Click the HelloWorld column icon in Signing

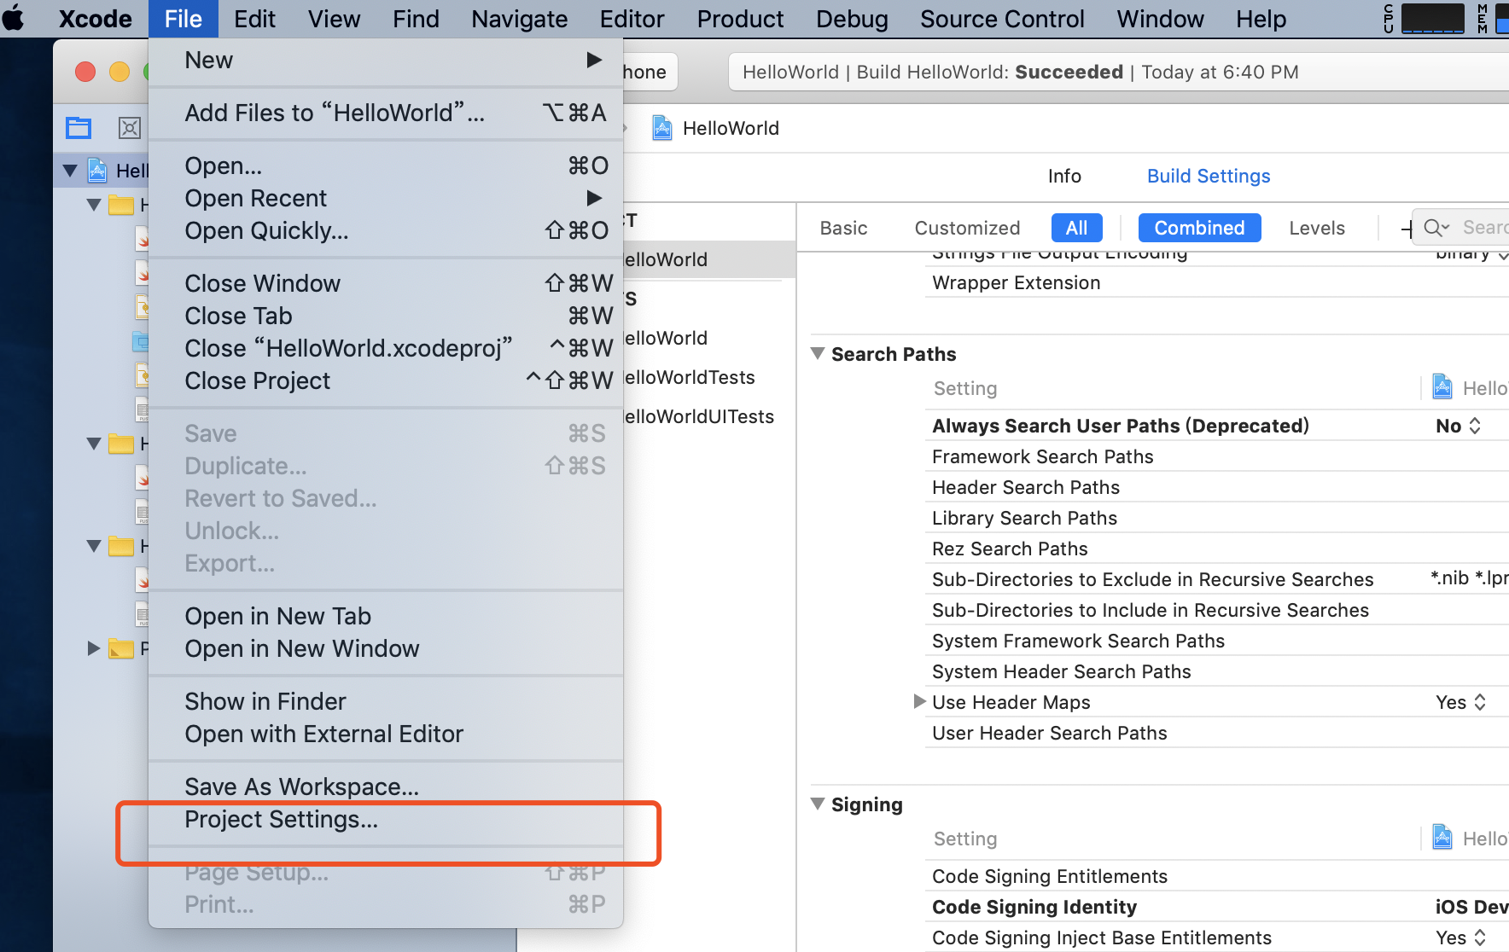(x=1442, y=838)
